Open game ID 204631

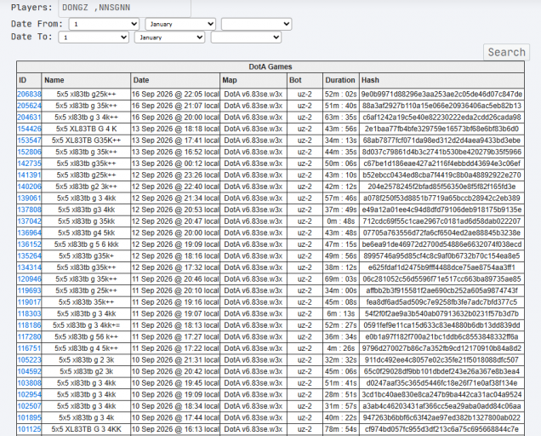click(x=29, y=118)
